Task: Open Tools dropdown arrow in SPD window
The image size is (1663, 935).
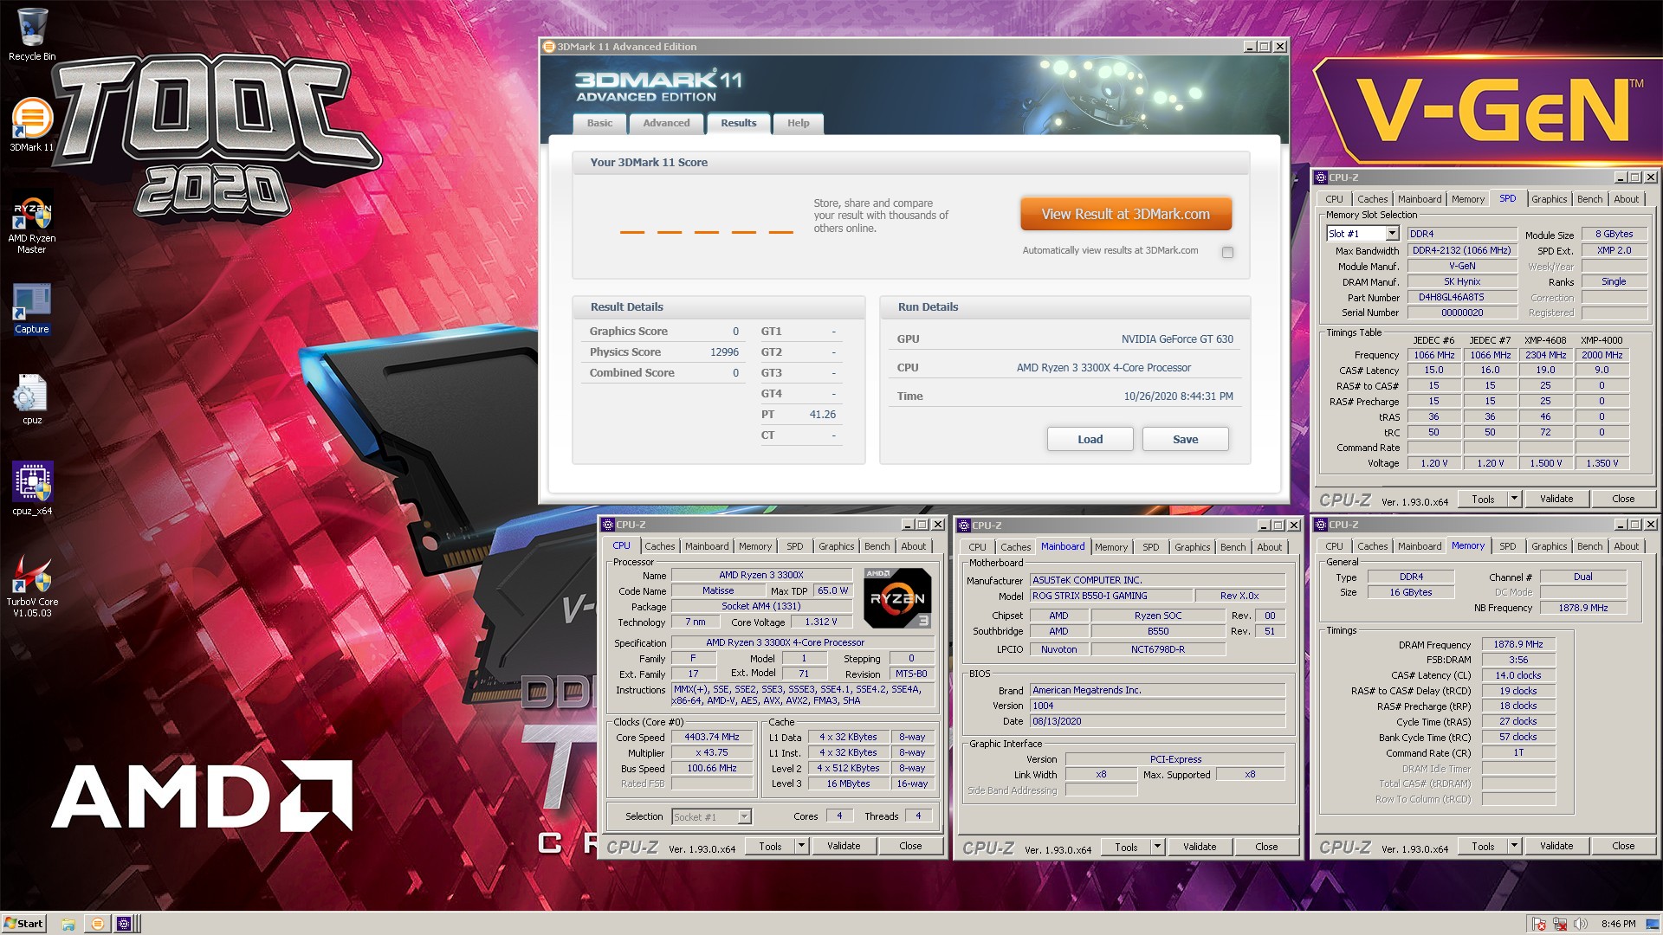Action: [1514, 499]
